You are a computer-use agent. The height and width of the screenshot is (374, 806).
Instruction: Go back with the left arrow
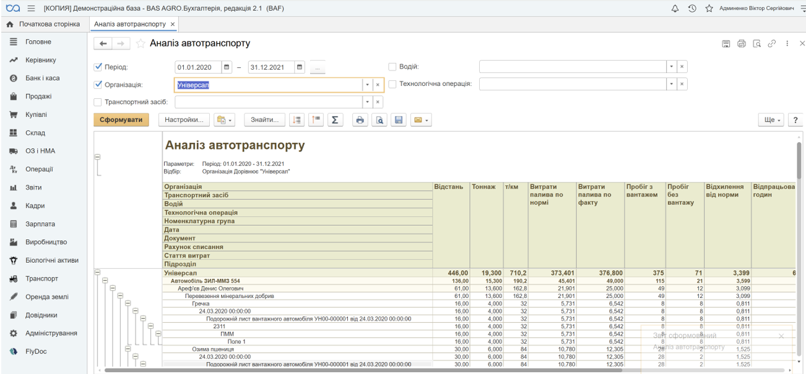coord(103,44)
